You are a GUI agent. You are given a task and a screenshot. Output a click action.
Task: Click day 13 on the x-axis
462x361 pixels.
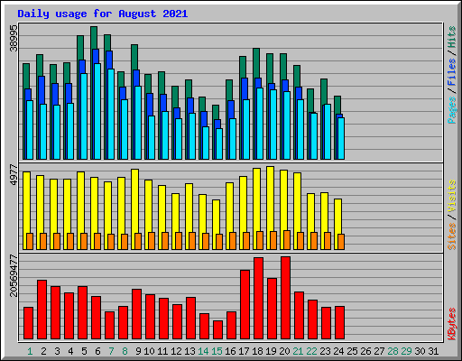(x=189, y=351)
